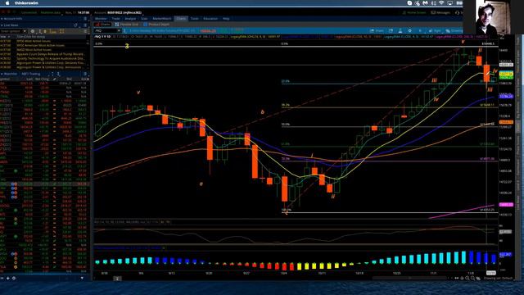Switch to the Analyze tab
Image resolution: width=524 pixels, height=295 pixels.
[130, 19]
